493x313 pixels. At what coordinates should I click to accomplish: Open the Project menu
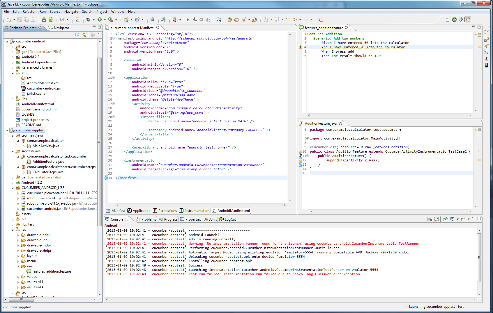(102, 12)
